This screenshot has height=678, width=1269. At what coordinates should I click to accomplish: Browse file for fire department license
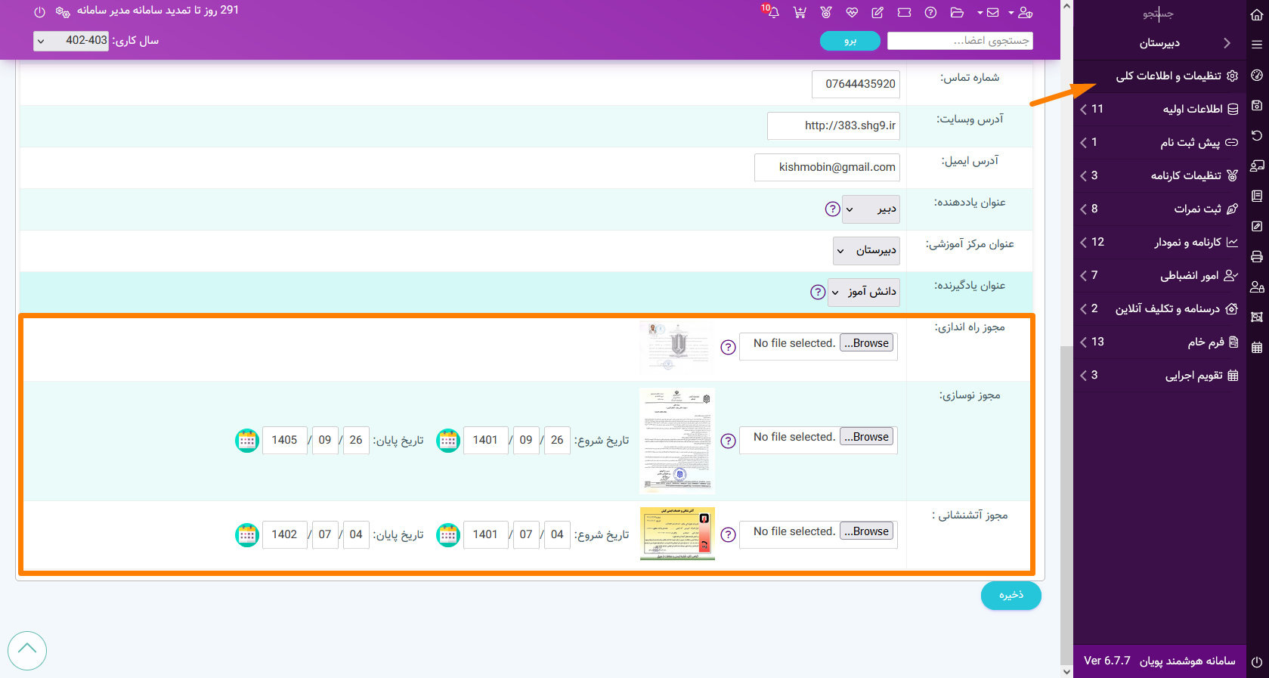(x=867, y=531)
